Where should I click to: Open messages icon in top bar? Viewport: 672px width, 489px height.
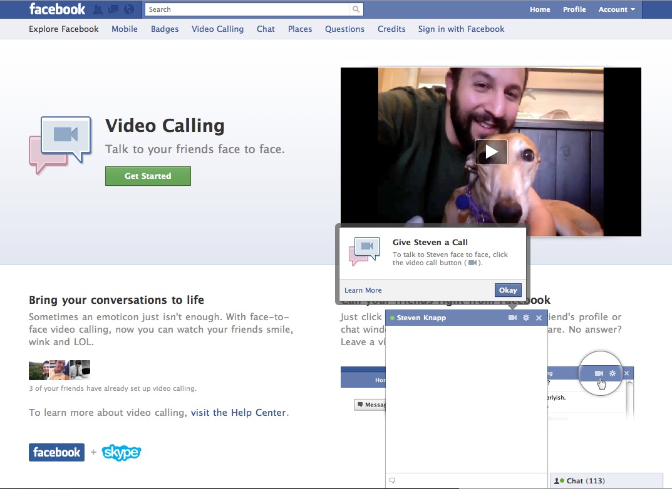pos(113,9)
